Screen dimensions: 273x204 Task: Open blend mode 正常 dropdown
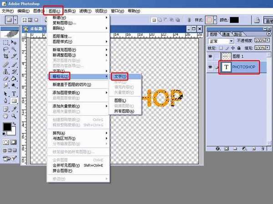click(x=232, y=41)
